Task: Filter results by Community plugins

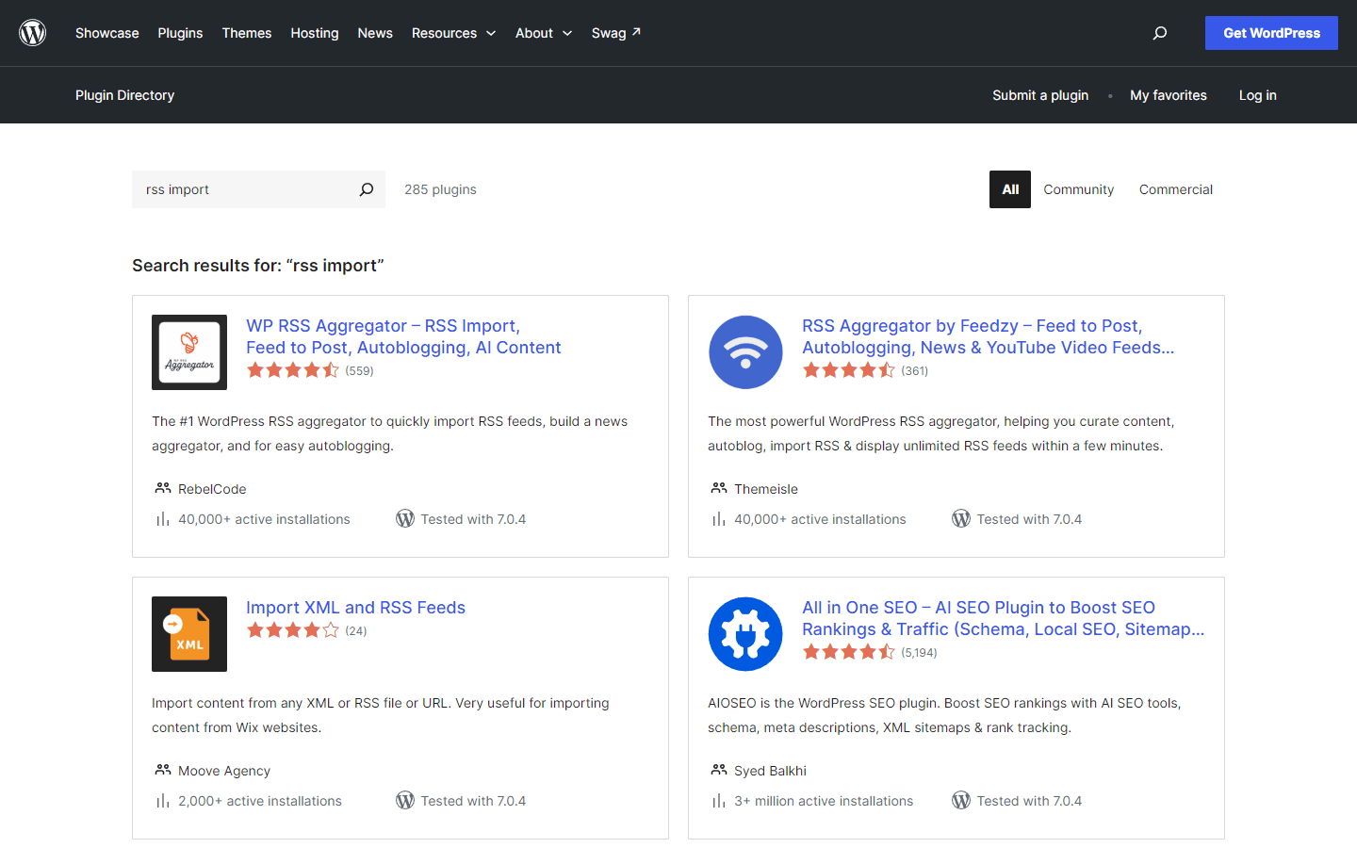Action: pyautogui.click(x=1079, y=189)
